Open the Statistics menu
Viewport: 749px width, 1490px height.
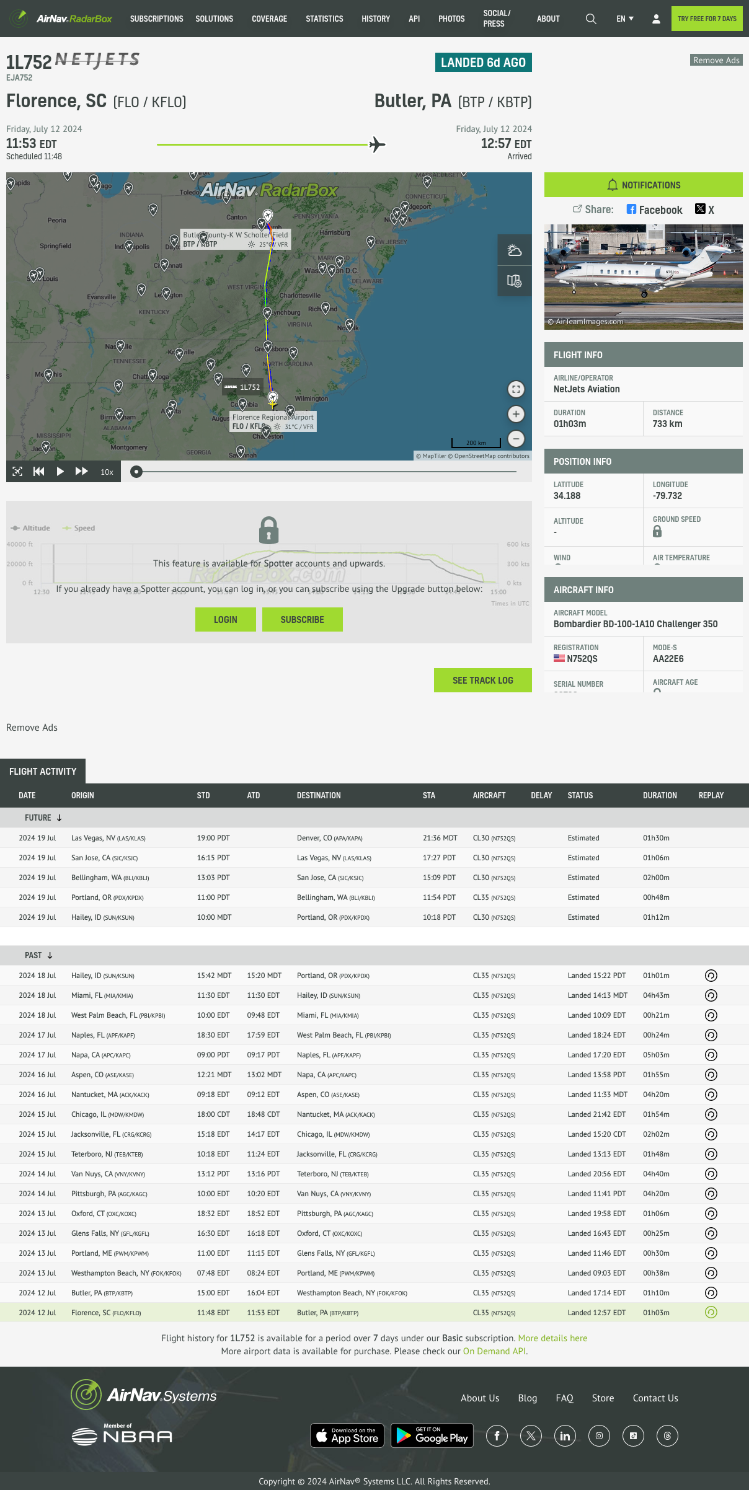point(324,19)
